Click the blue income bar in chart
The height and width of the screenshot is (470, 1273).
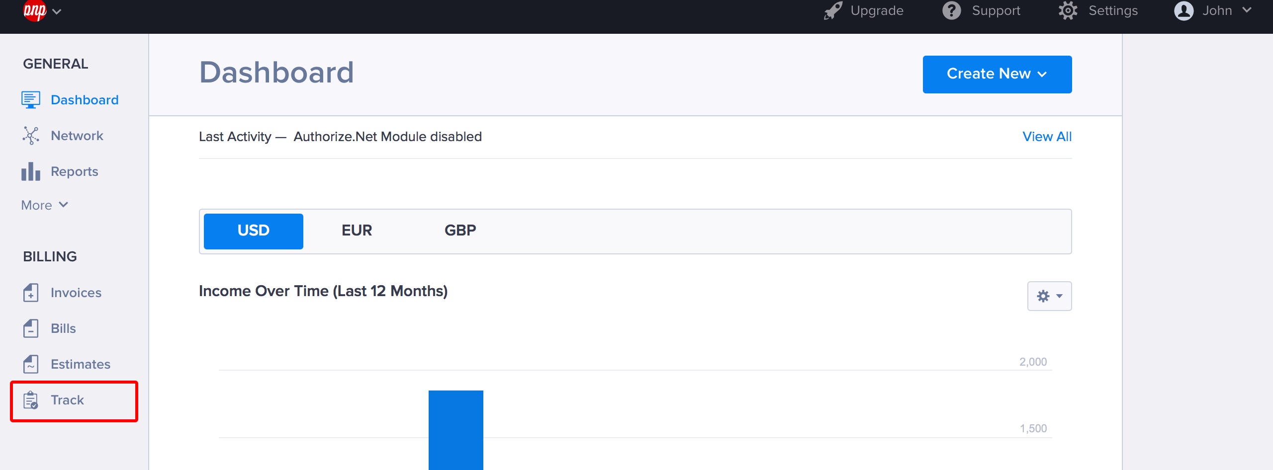click(x=455, y=430)
